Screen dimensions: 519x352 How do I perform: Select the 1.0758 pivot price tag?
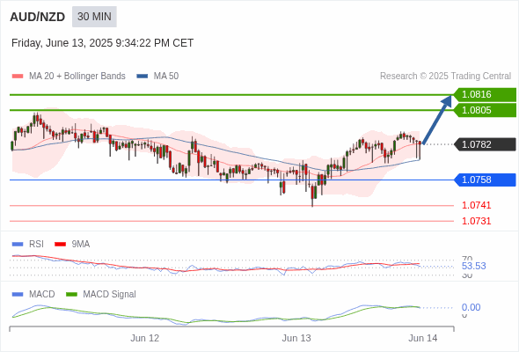[485, 180]
